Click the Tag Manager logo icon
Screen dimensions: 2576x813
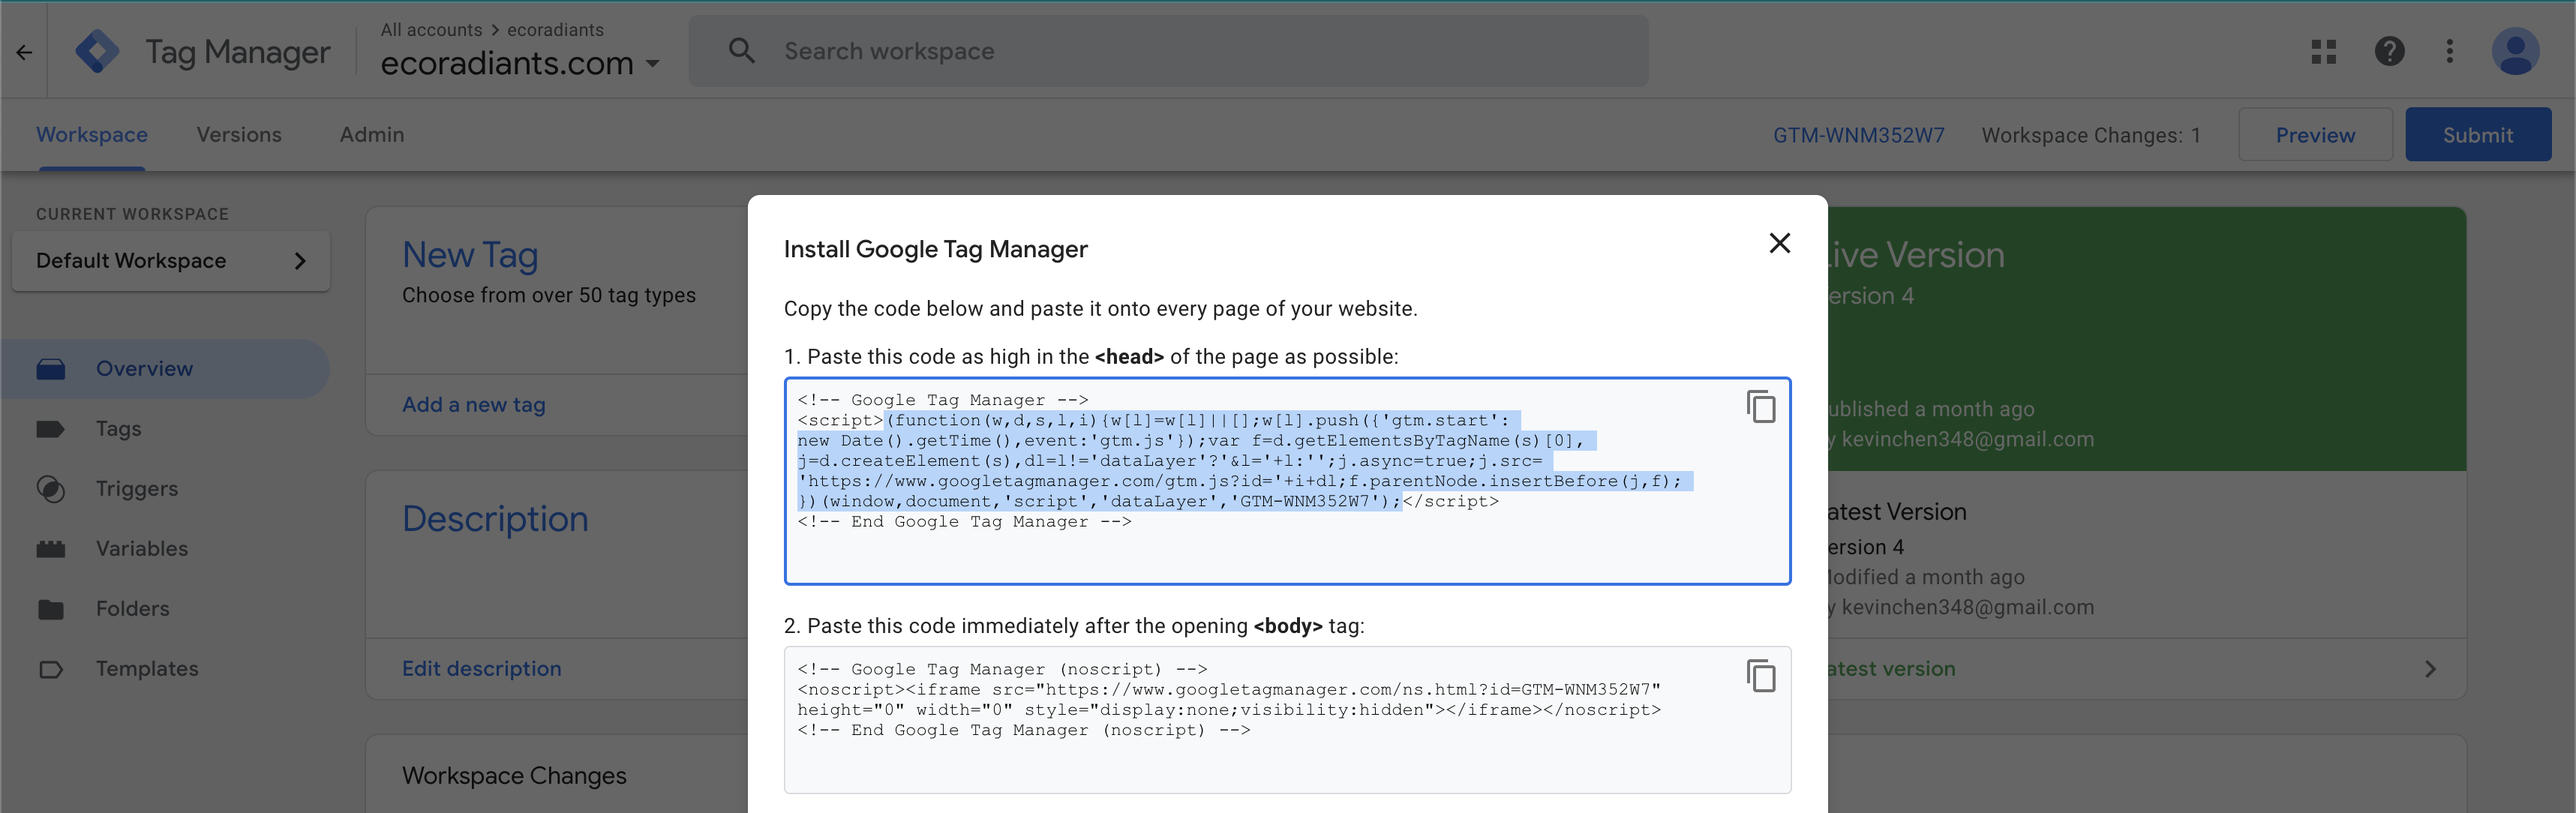pyautogui.click(x=97, y=51)
